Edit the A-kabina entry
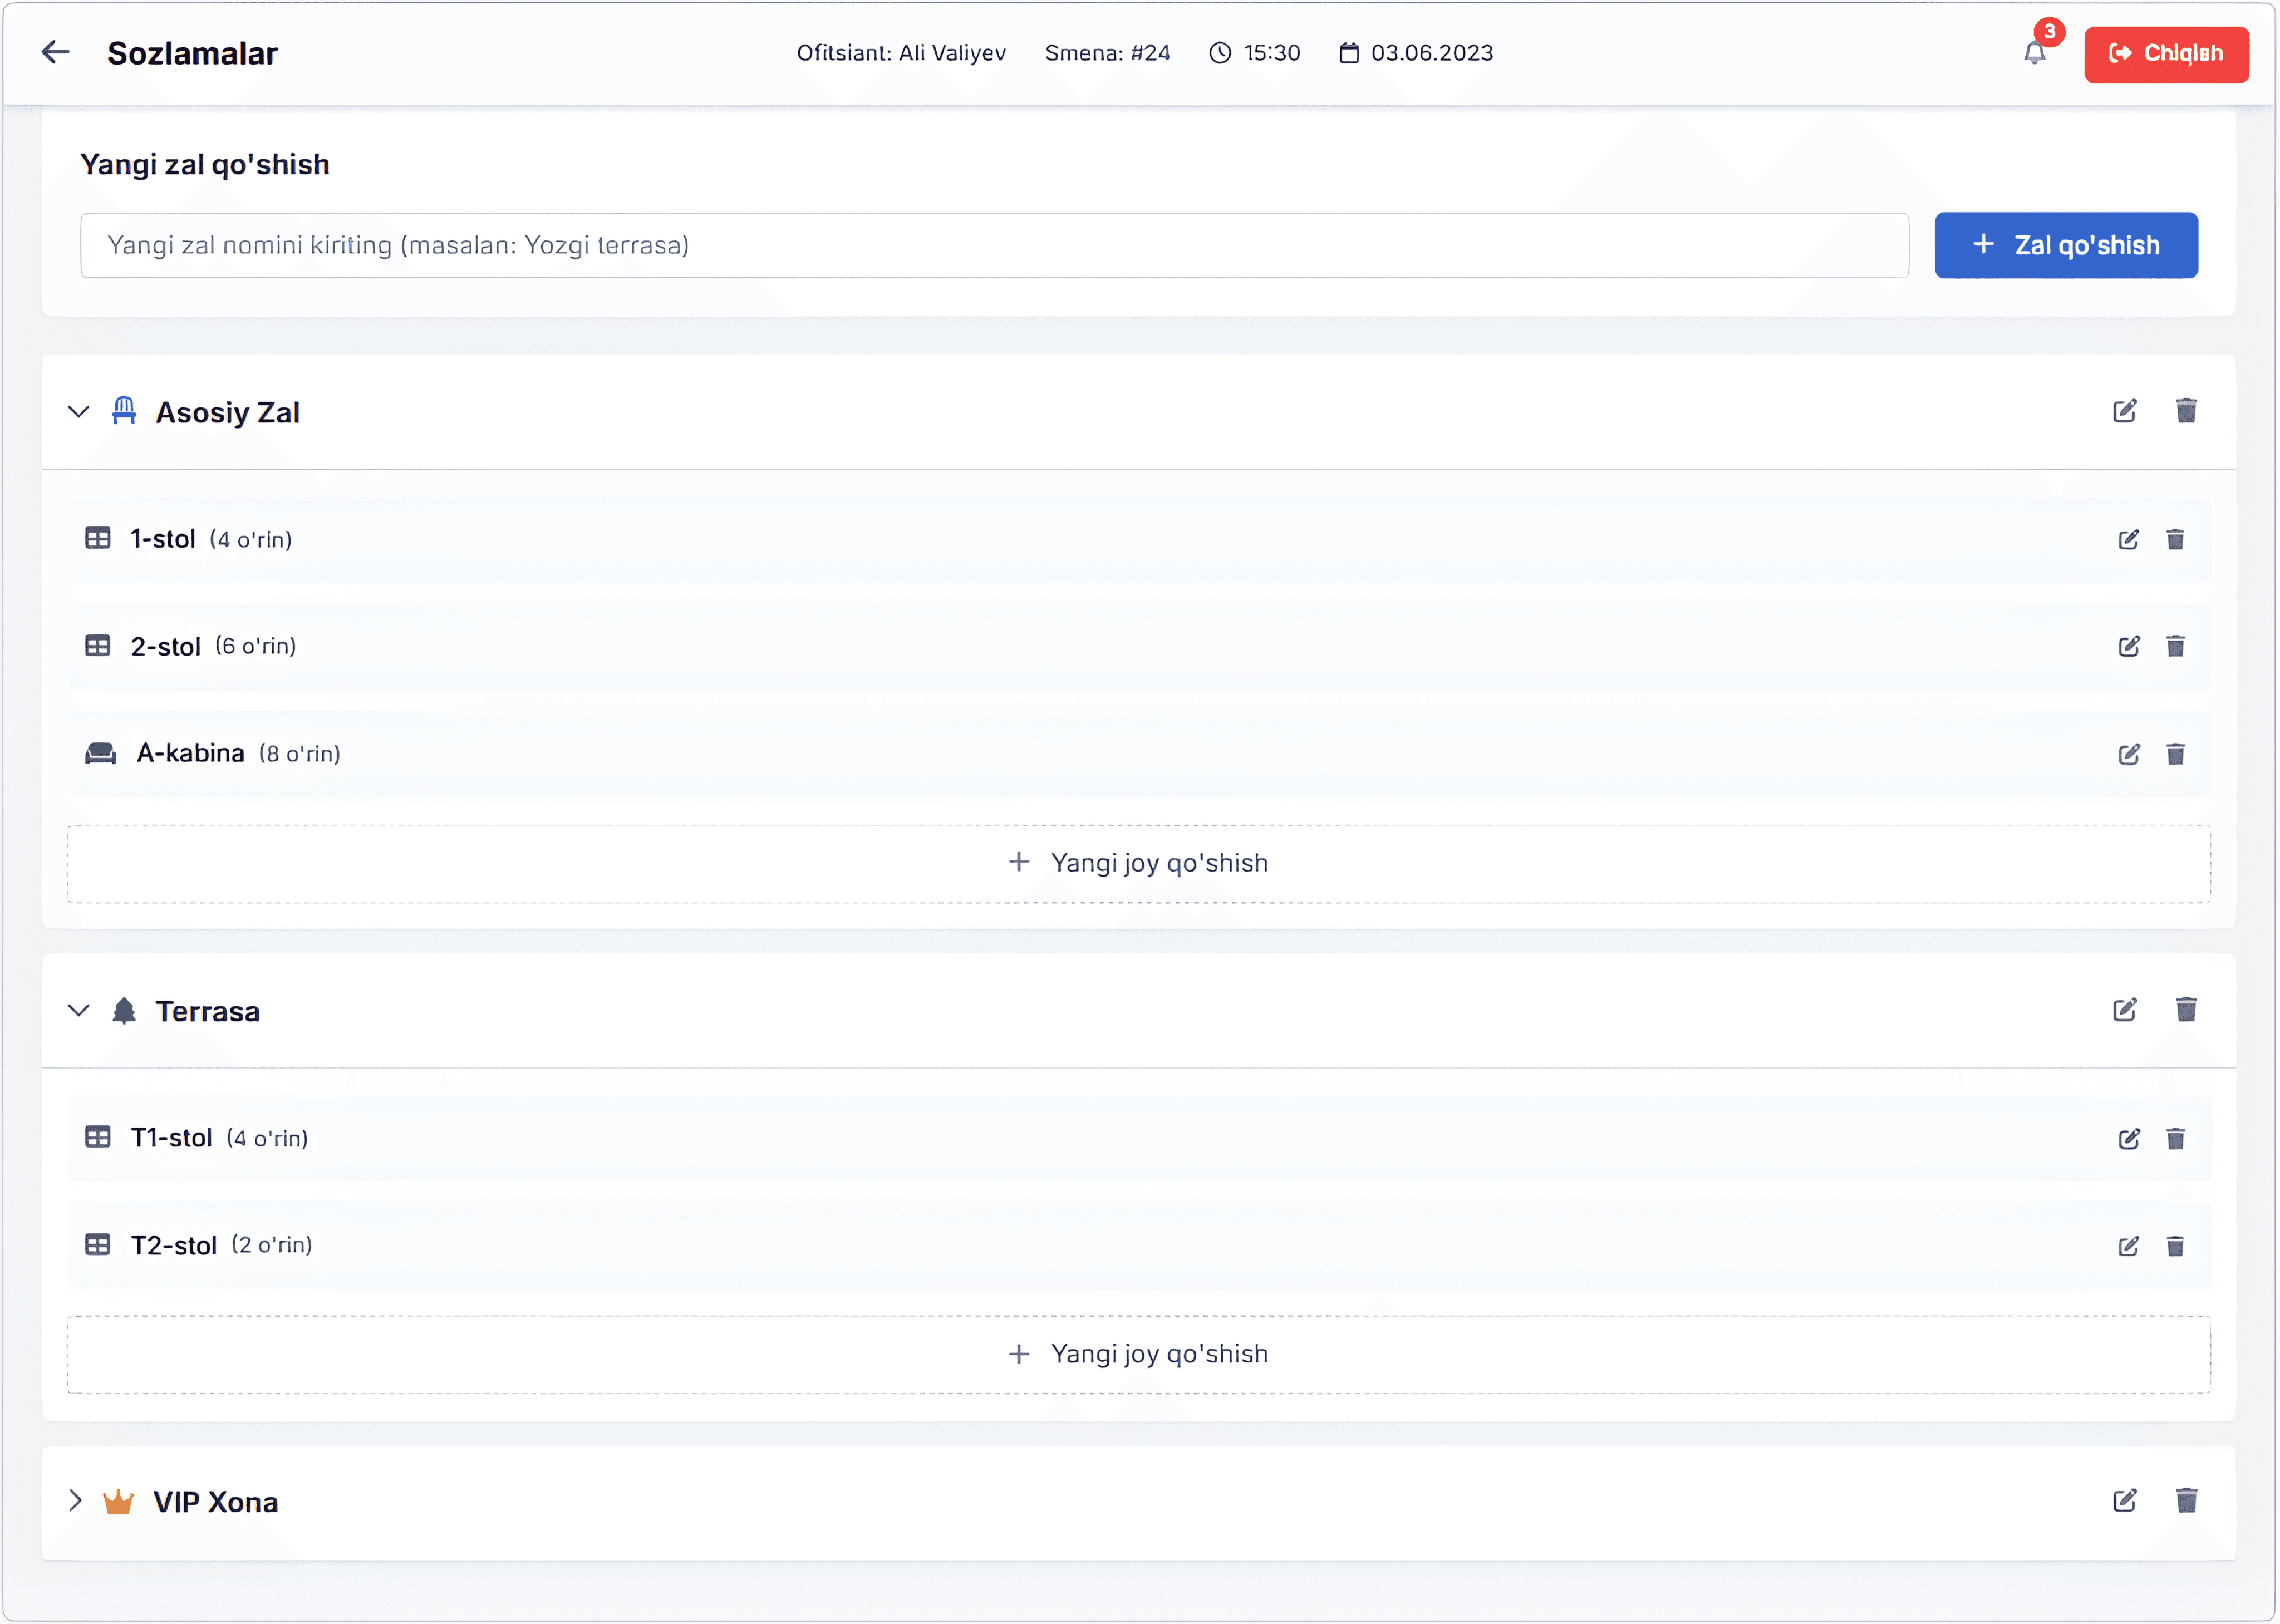This screenshot has height=1624, width=2280. coord(2128,754)
